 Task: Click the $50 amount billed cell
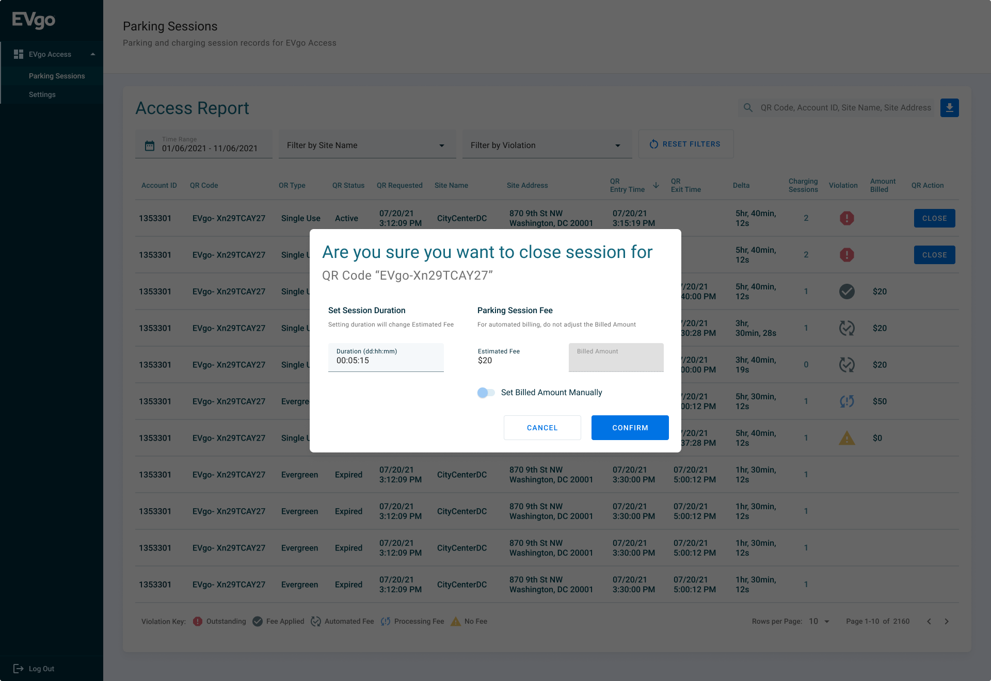(x=880, y=401)
